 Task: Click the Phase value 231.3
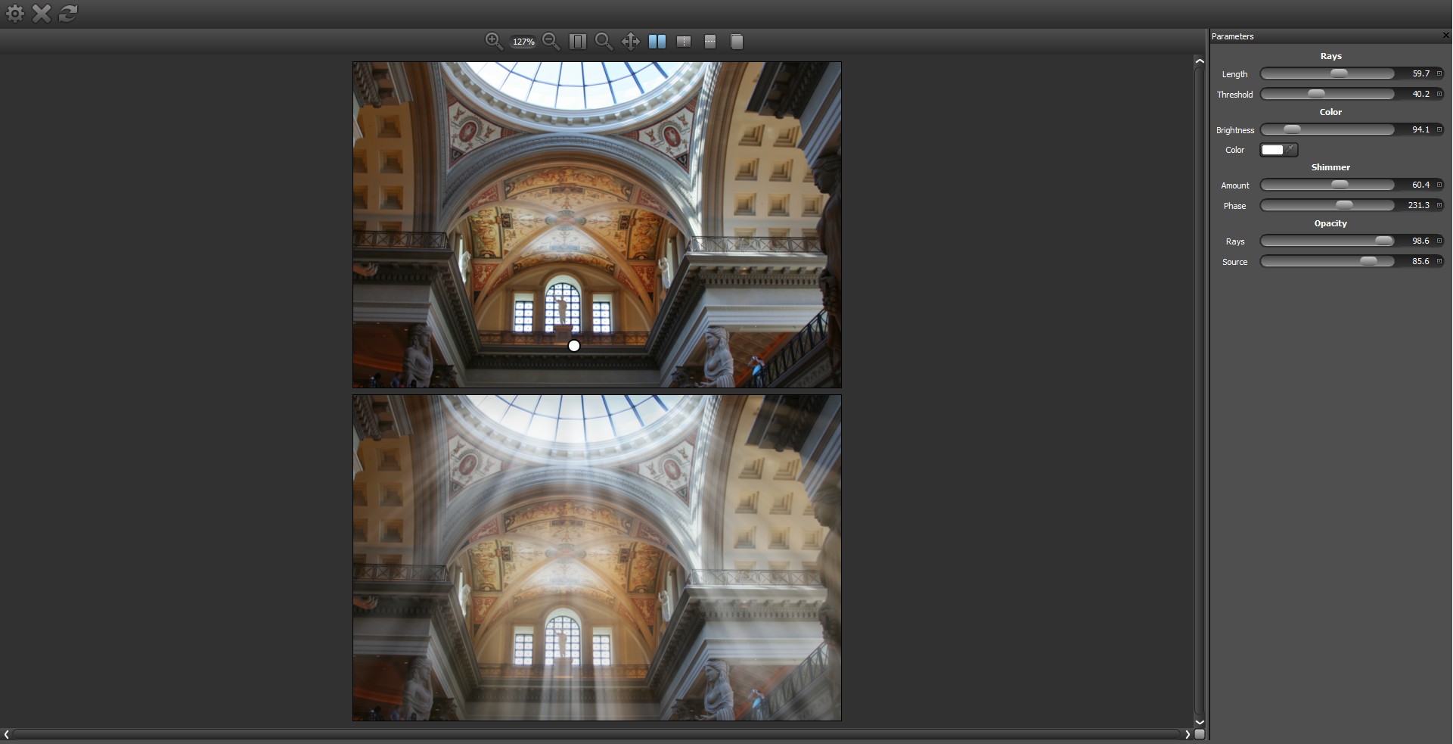click(1418, 205)
